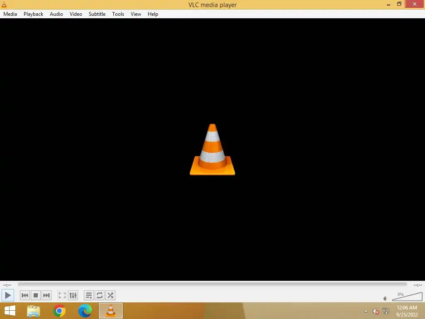Open the Tools menu

[118, 14]
